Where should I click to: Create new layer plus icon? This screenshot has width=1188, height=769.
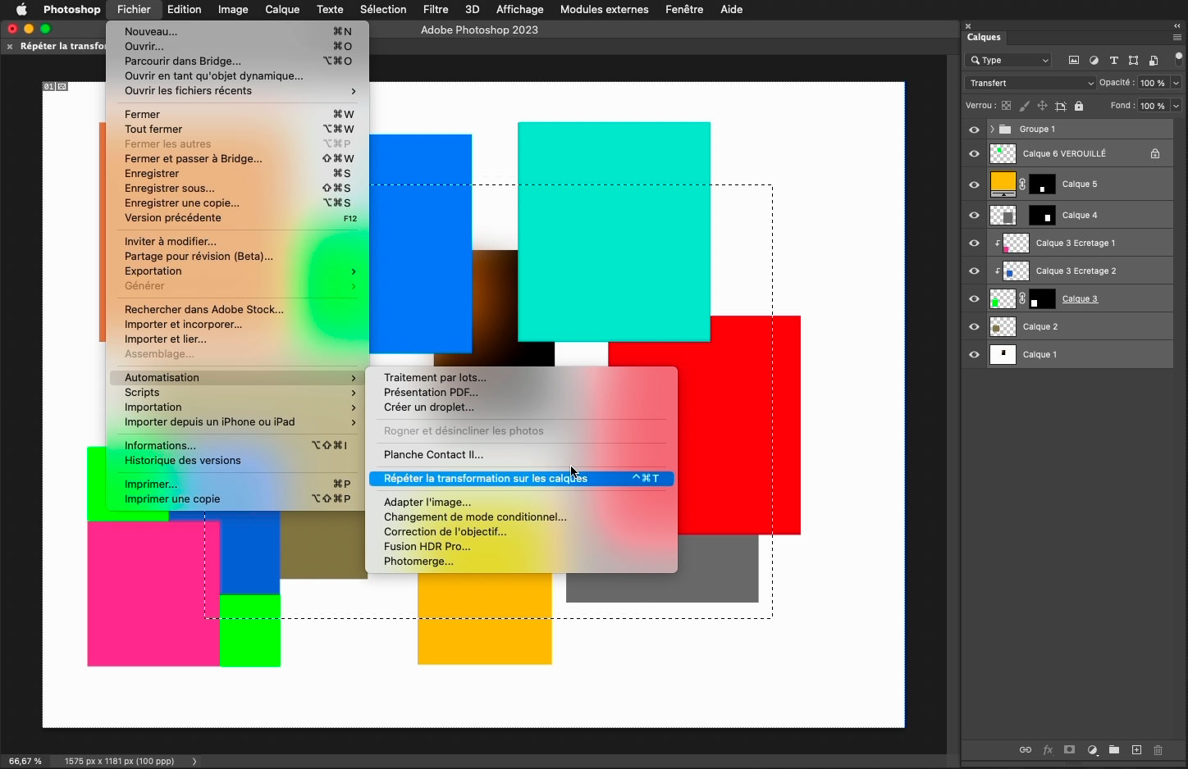(x=1136, y=749)
